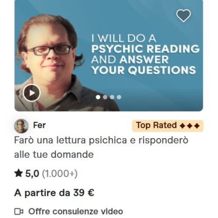Click the Top Rated badge
The height and width of the screenshot is (218, 218).
[167, 126]
